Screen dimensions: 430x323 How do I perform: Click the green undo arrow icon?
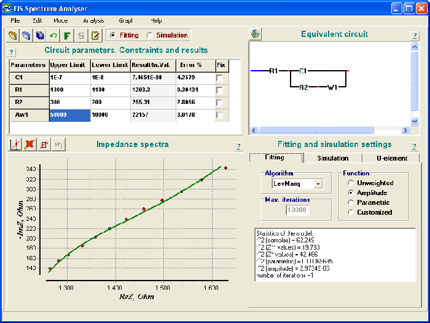click(53, 36)
